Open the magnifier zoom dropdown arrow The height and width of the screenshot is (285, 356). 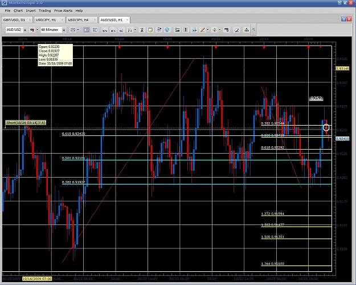pyautogui.click(x=135, y=30)
